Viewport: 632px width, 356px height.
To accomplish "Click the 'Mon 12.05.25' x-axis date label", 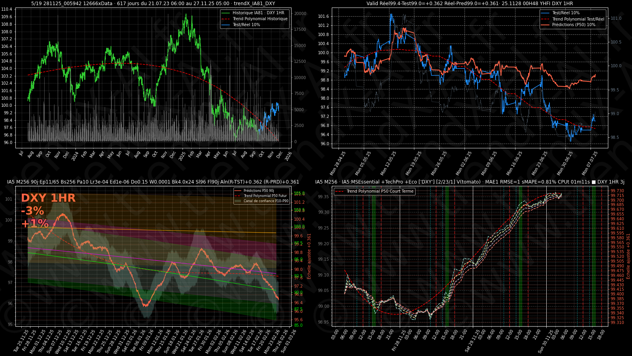I will [389, 163].
